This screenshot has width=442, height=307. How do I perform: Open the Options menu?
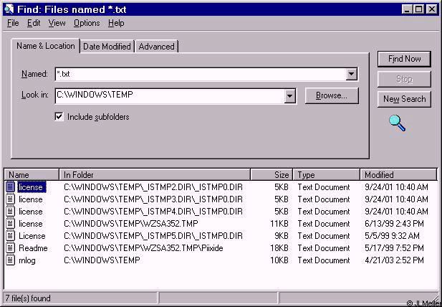point(87,23)
